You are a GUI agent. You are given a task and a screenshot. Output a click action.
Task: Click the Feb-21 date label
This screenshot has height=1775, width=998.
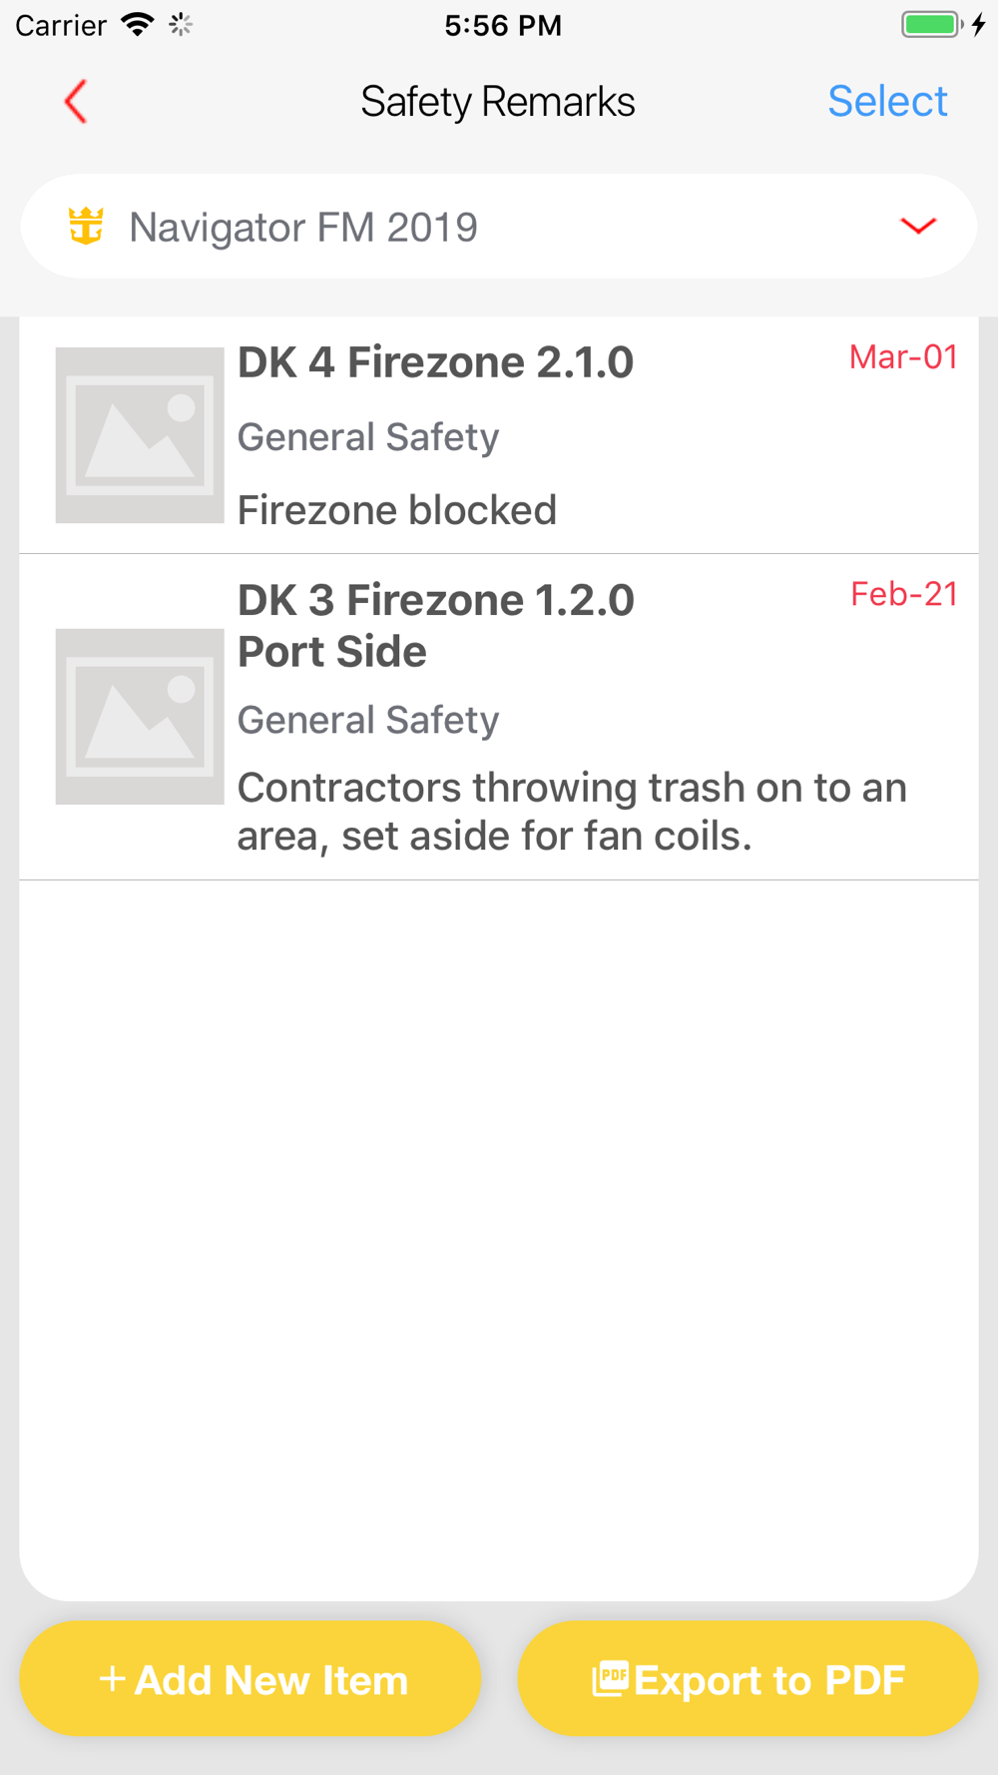tap(904, 595)
